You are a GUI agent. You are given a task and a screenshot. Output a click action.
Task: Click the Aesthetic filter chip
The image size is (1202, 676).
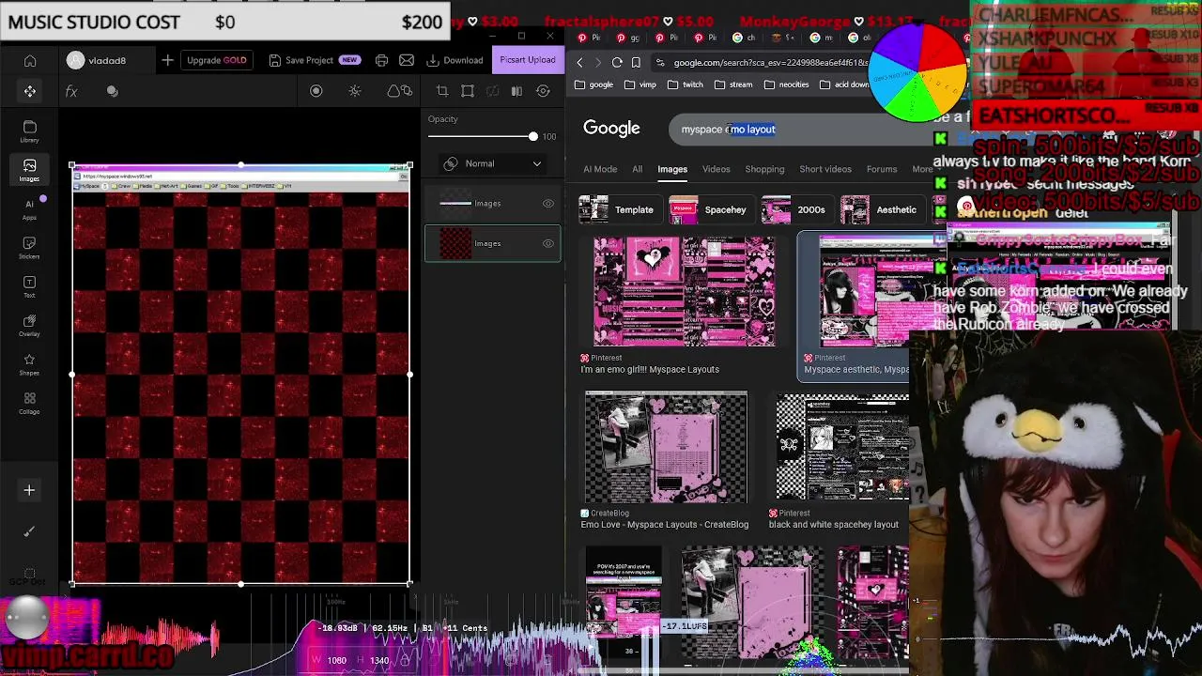click(x=881, y=209)
